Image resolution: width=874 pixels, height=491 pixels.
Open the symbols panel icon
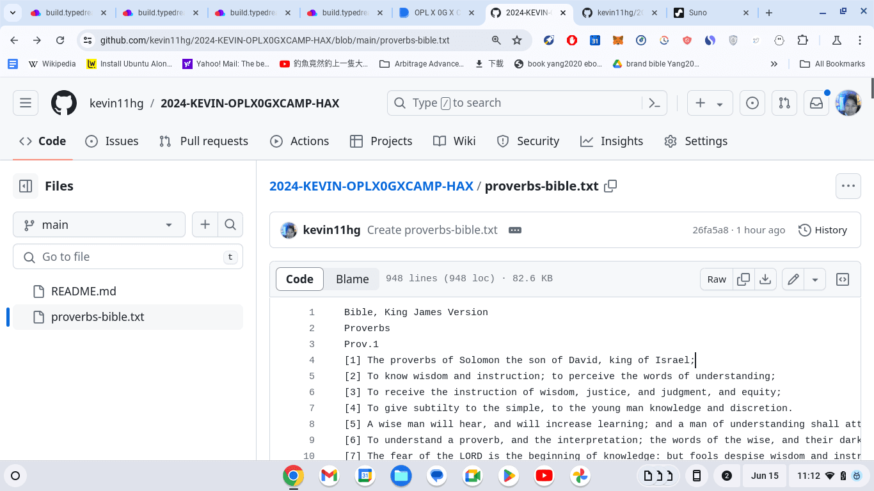tap(843, 279)
